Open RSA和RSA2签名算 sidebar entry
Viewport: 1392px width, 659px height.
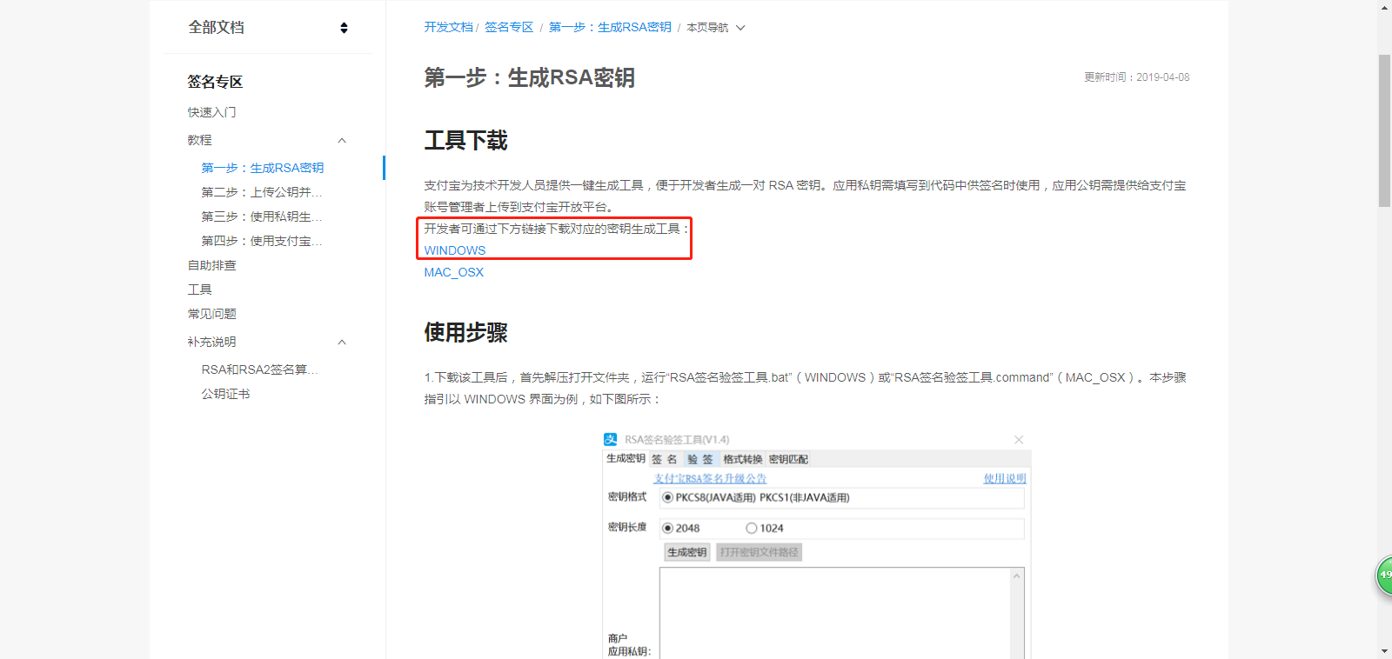(260, 369)
